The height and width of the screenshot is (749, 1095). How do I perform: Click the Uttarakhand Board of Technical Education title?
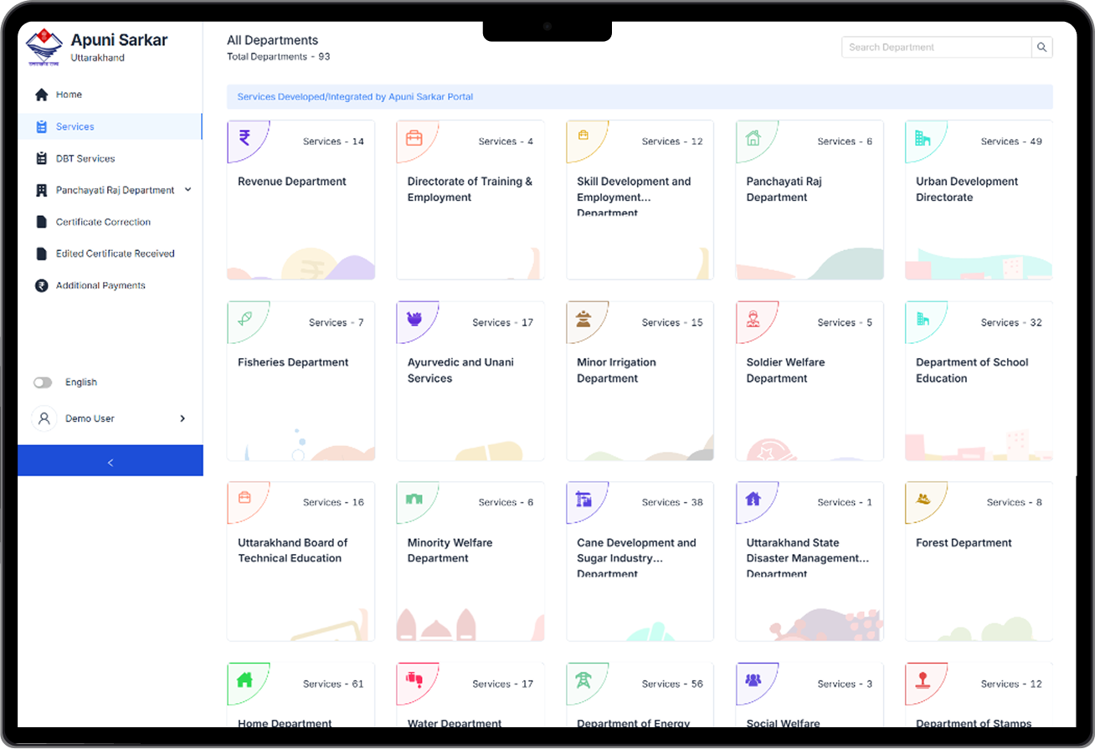click(x=292, y=551)
